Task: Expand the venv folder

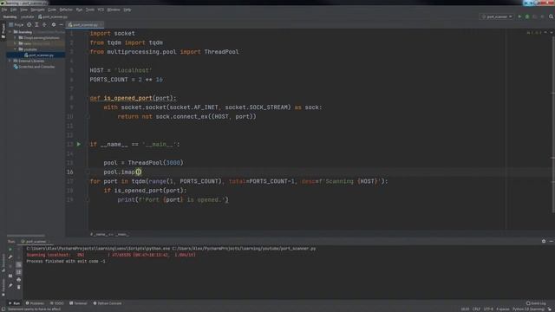Action: [16, 43]
